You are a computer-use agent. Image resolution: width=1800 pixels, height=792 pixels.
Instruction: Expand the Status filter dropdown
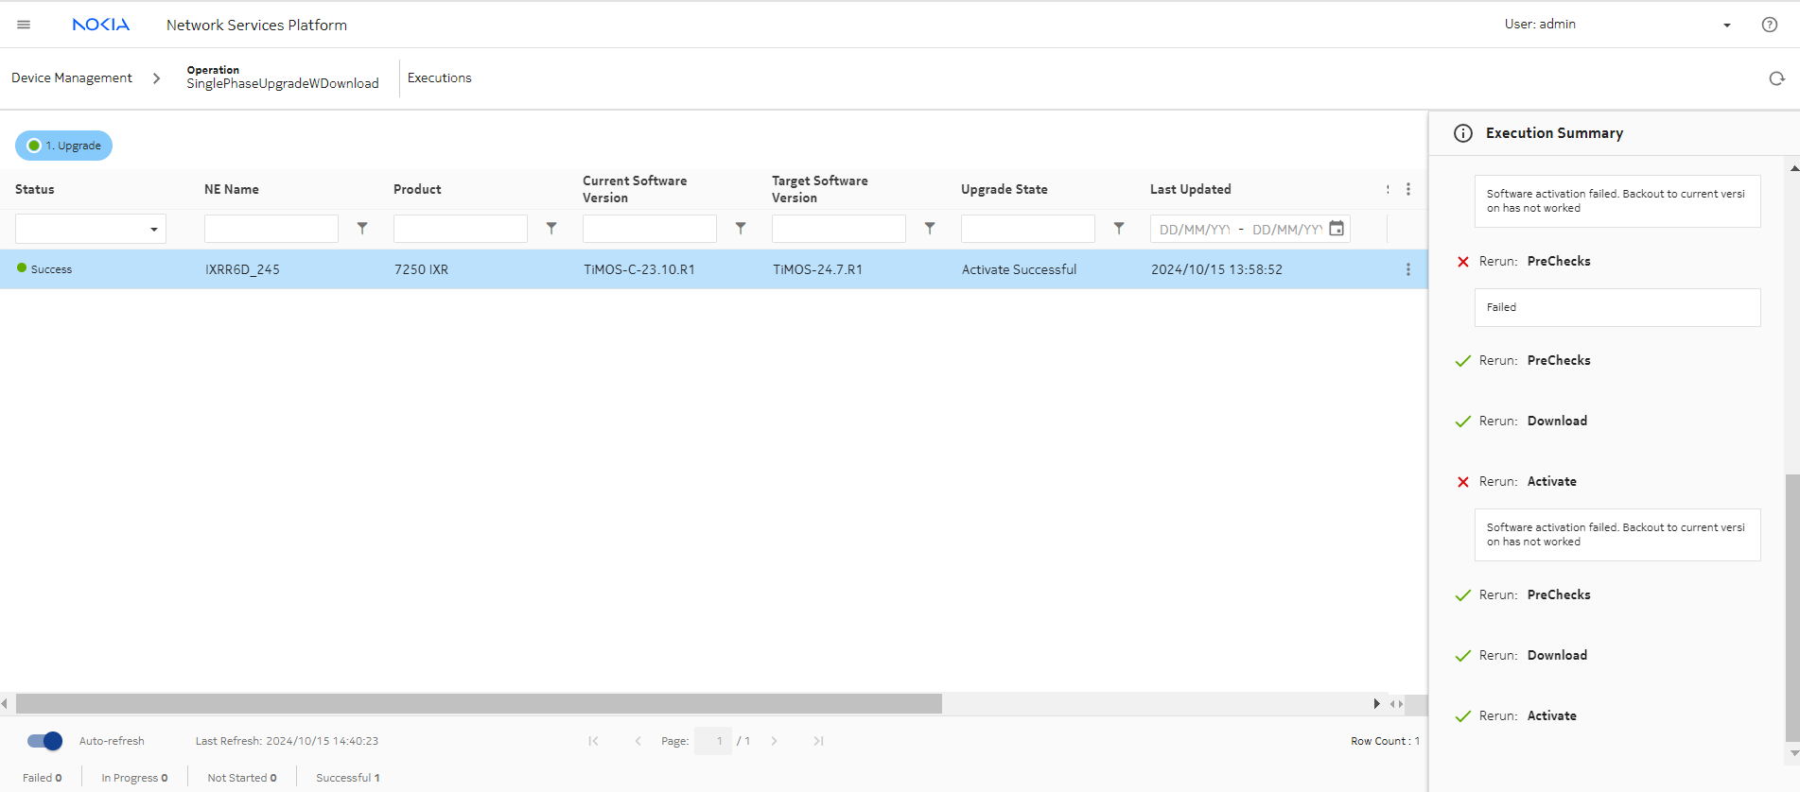click(x=153, y=229)
